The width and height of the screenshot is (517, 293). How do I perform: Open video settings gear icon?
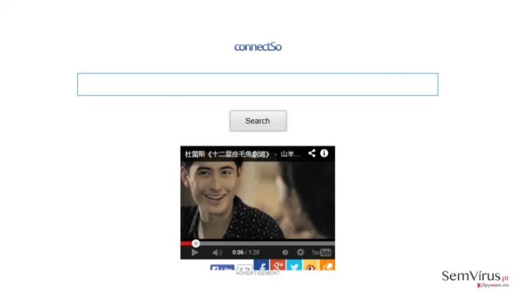pyautogui.click(x=300, y=253)
